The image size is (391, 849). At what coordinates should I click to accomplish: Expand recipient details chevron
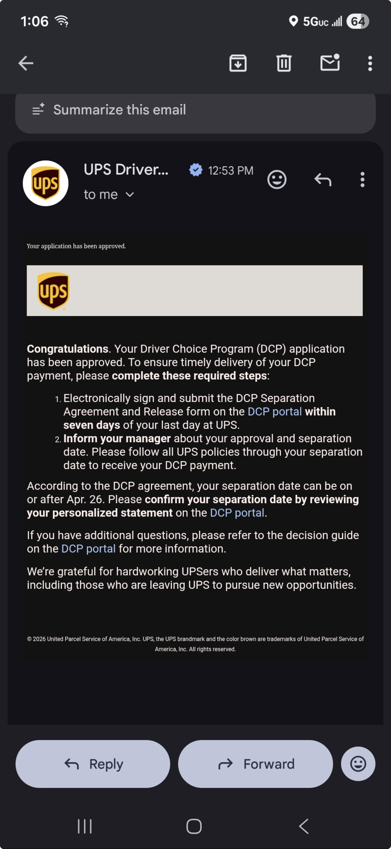[130, 195]
